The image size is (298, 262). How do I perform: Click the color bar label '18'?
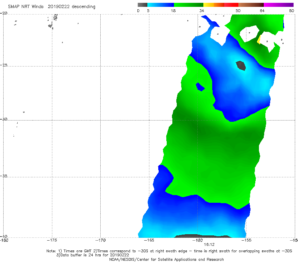173,11
